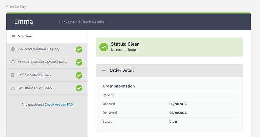260x137 pixels.
Task: Click the Traffic Violations document icon
Action: point(13,75)
